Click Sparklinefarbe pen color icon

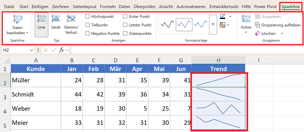pos(223,16)
